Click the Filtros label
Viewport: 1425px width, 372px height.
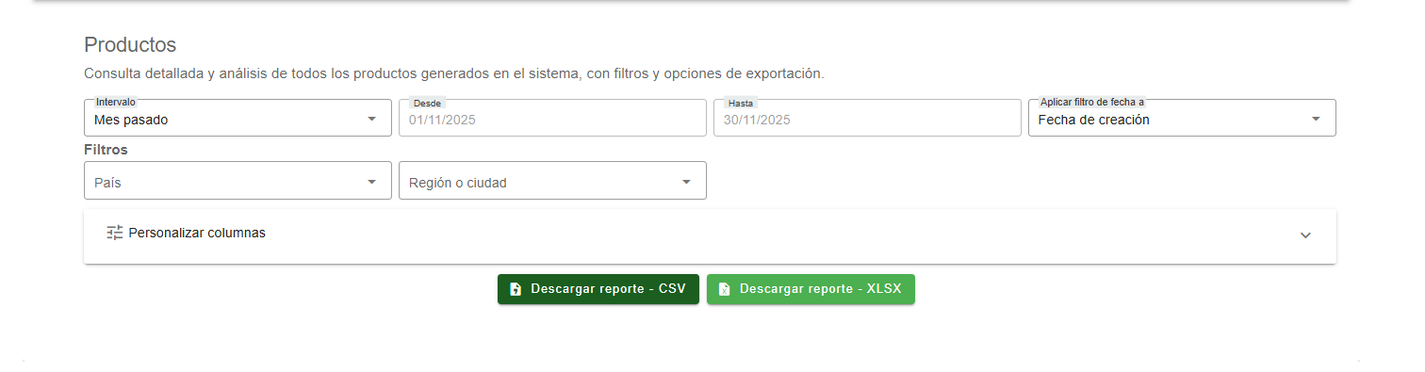click(x=106, y=150)
